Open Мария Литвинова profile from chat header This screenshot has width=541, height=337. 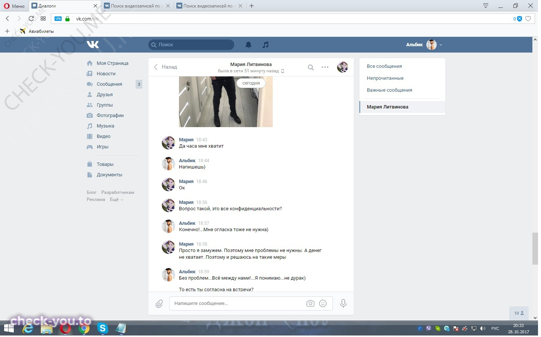[251, 64]
